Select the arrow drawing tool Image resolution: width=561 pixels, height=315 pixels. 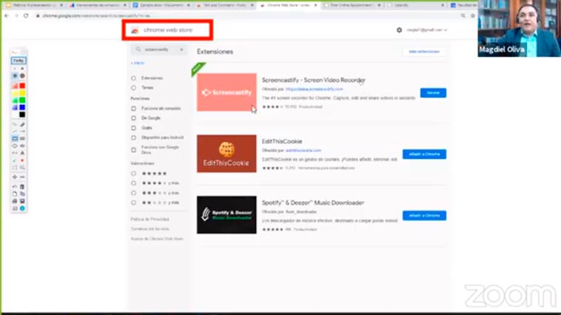click(22, 132)
